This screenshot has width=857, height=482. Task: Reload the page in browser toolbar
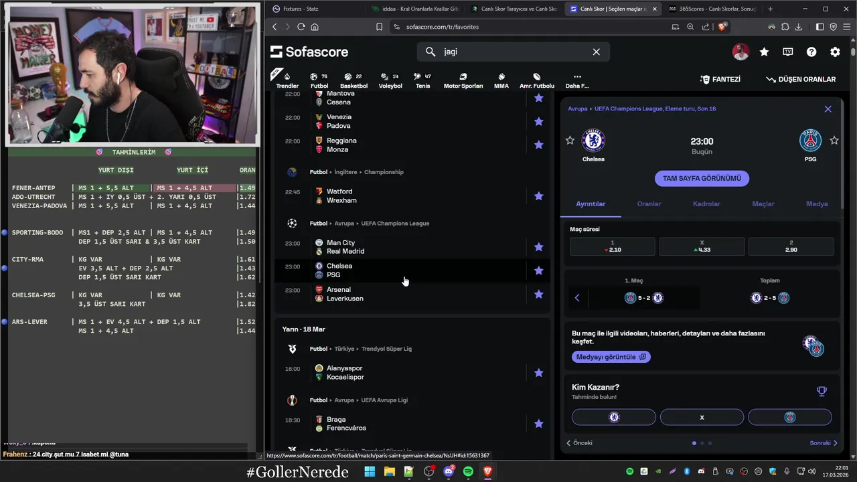(301, 27)
